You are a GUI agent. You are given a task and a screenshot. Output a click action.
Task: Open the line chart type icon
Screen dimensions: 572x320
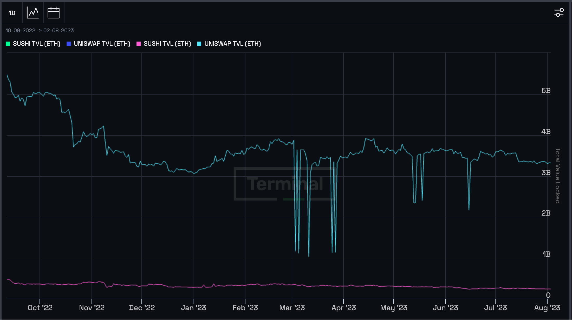click(33, 13)
